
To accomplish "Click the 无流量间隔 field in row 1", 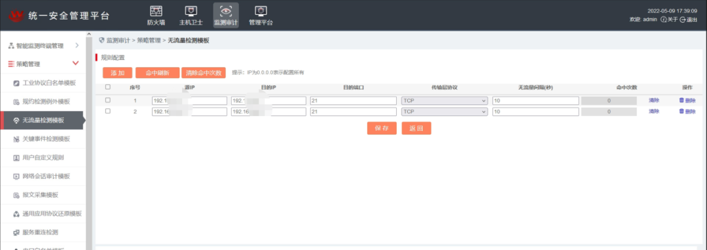I will pyautogui.click(x=535, y=101).
